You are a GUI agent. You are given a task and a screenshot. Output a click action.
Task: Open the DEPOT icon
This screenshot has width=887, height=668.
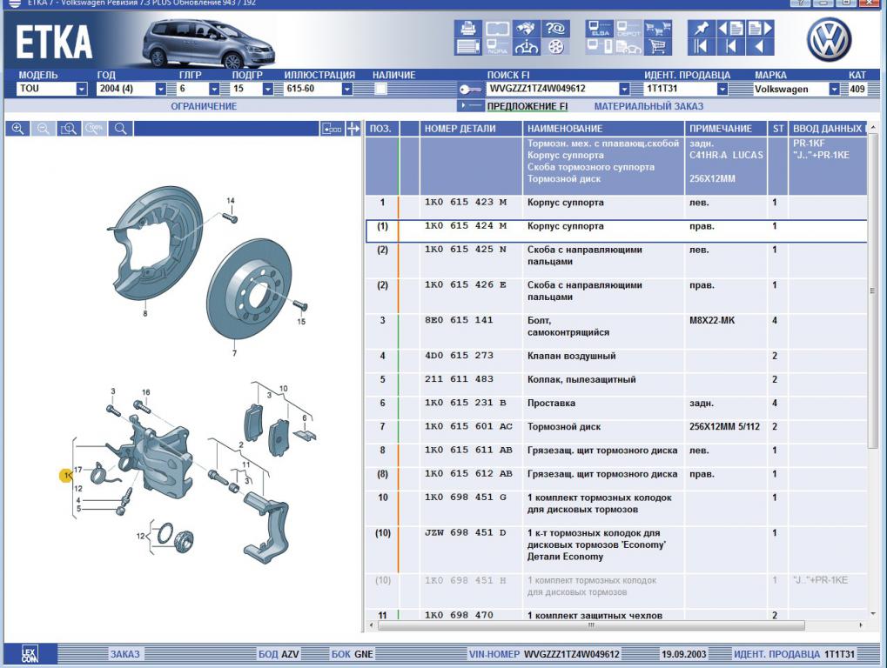[x=628, y=28]
